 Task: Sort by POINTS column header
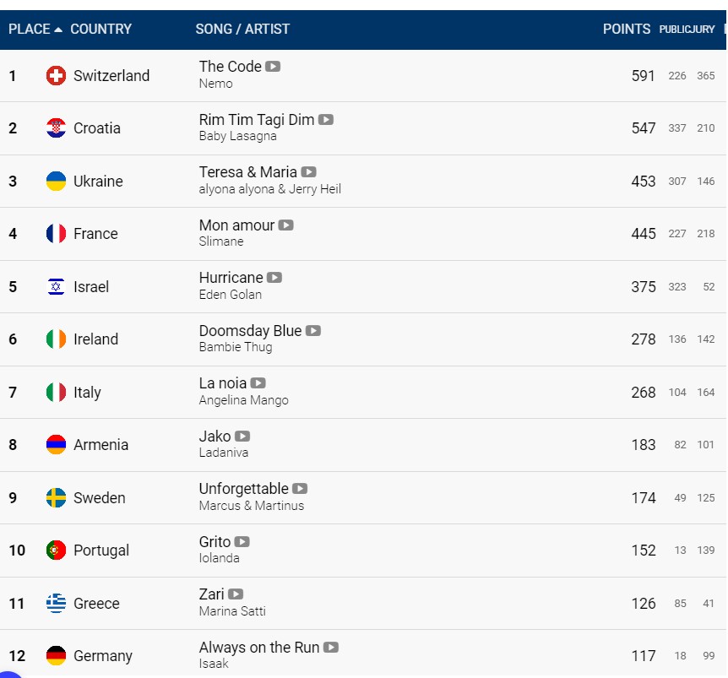[x=627, y=30]
